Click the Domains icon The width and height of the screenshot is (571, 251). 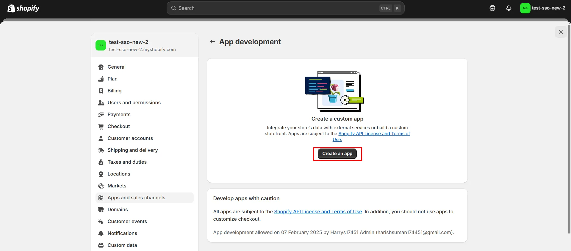click(x=101, y=210)
